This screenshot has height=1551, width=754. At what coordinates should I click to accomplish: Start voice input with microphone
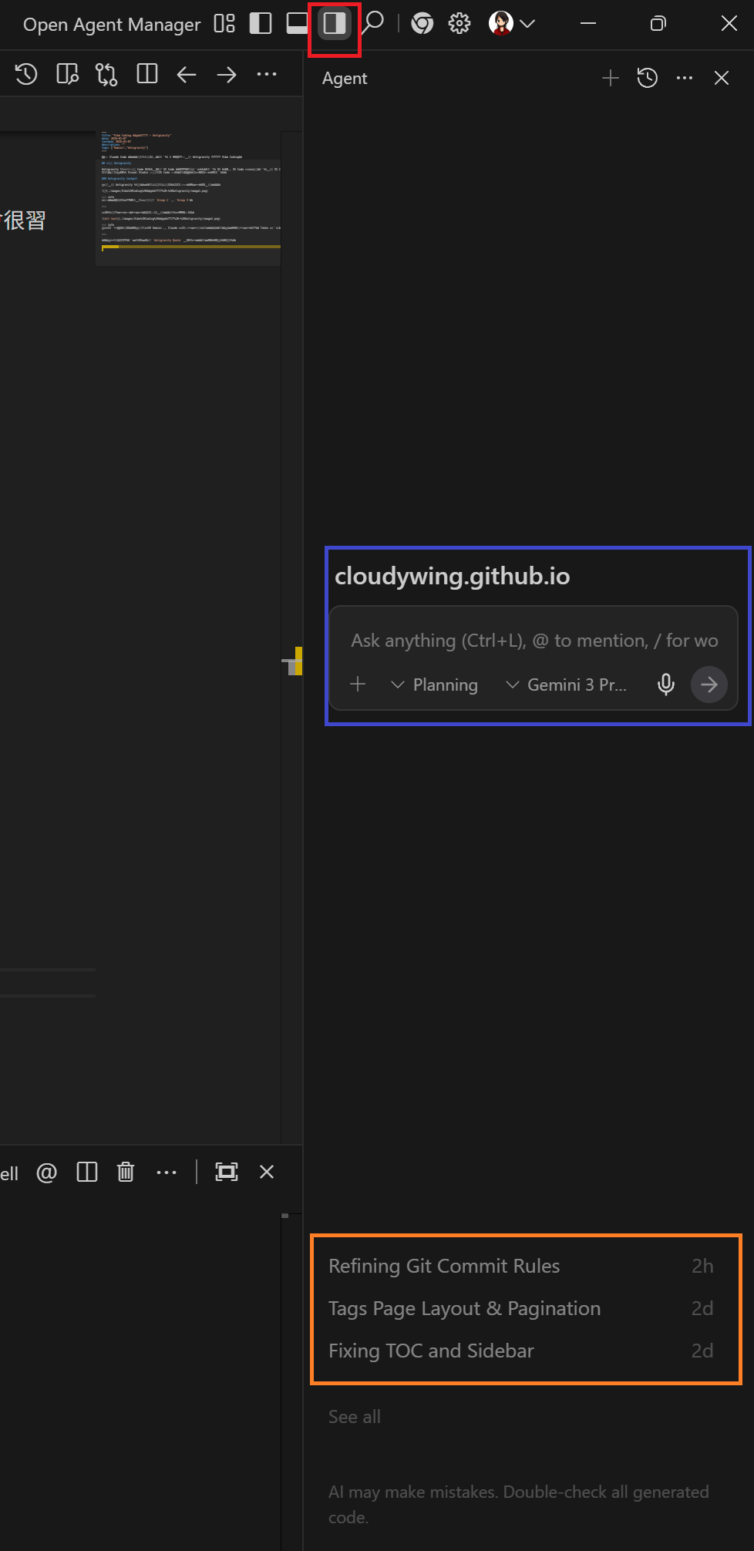point(666,685)
